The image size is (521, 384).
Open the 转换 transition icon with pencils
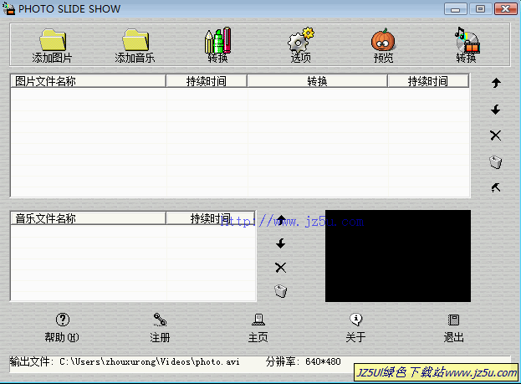pos(217,40)
